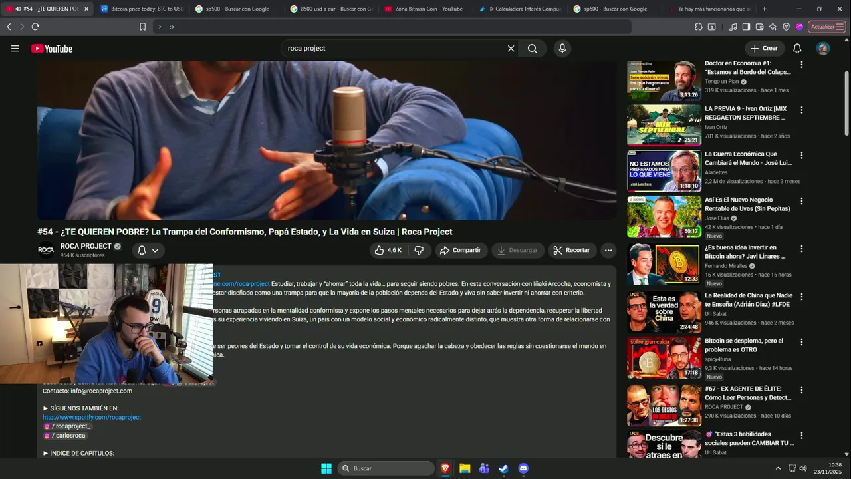851x479 pixels.
Task: Switch to Bitcoin price today tab
Action: 141,9
